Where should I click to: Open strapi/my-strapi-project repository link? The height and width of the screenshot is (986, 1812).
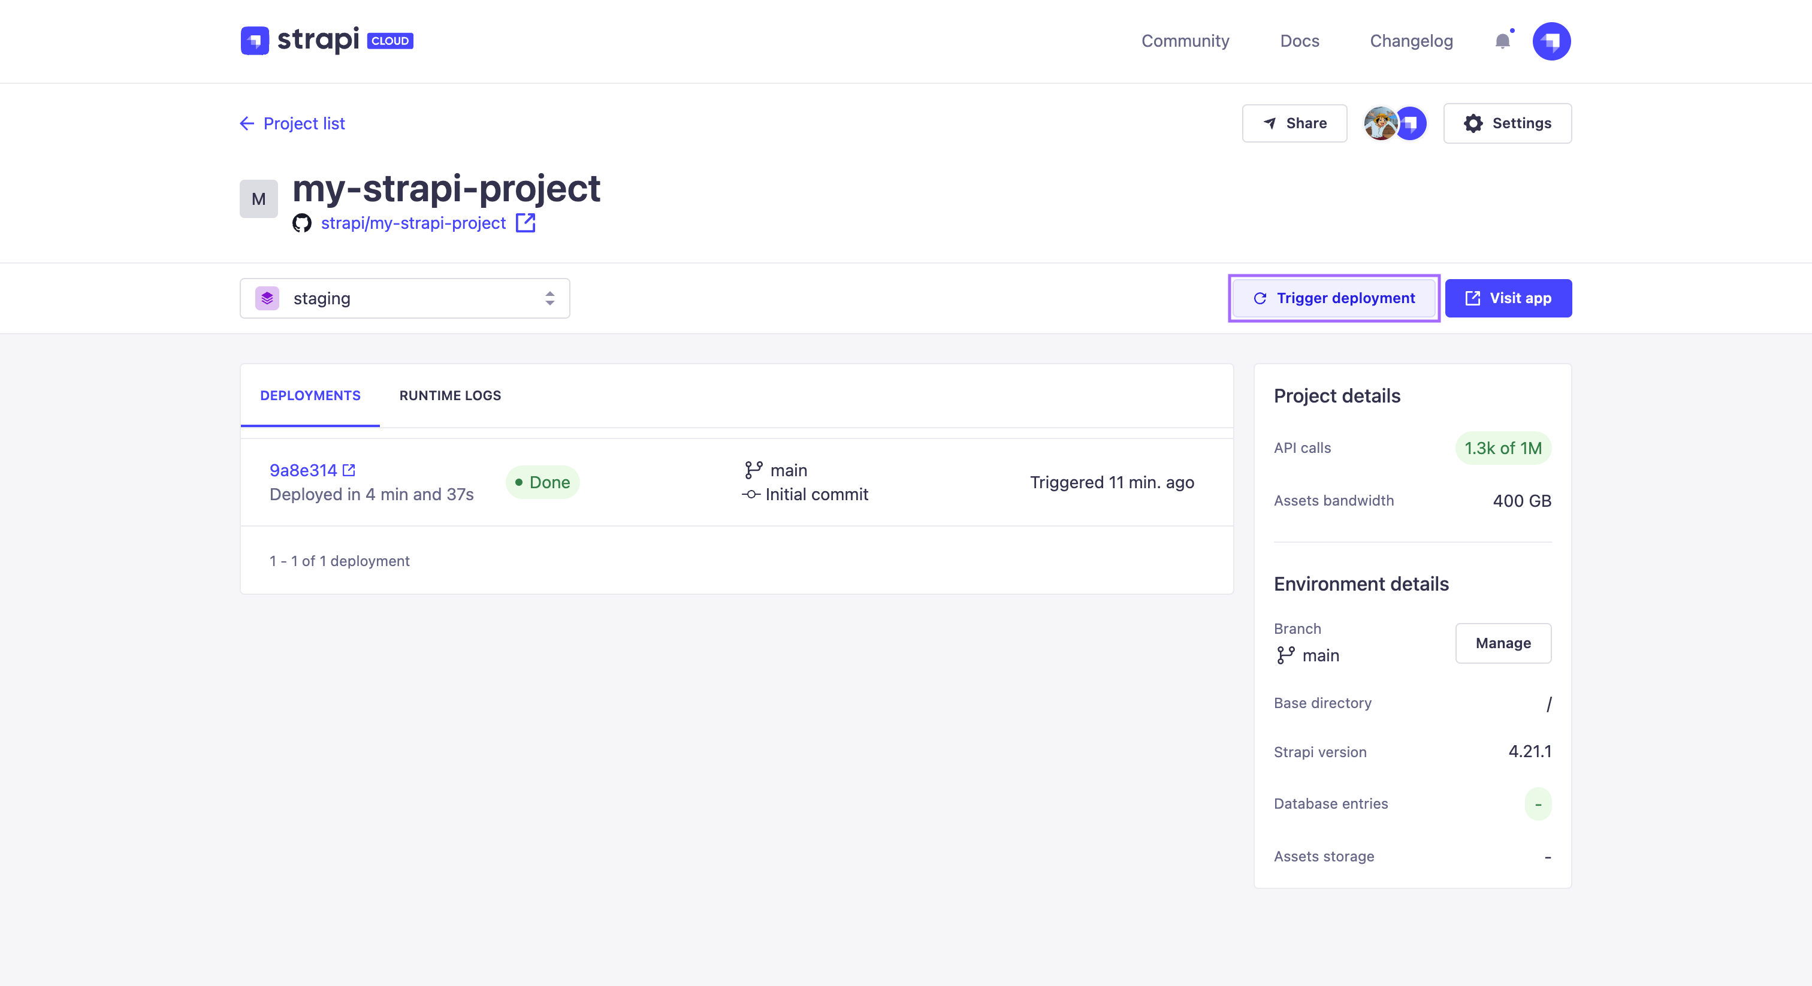(x=413, y=223)
